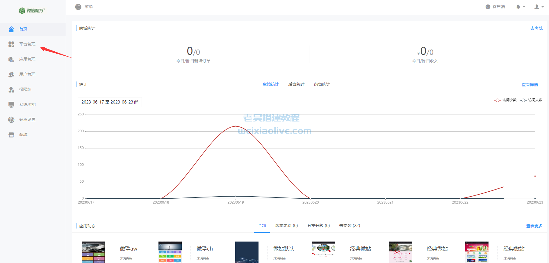Toggle the 访问次数 legend item
Screen dimensions: 549x263
[505, 100]
